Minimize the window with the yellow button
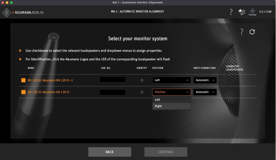This screenshot has width=276, height=160. coord(7,2)
